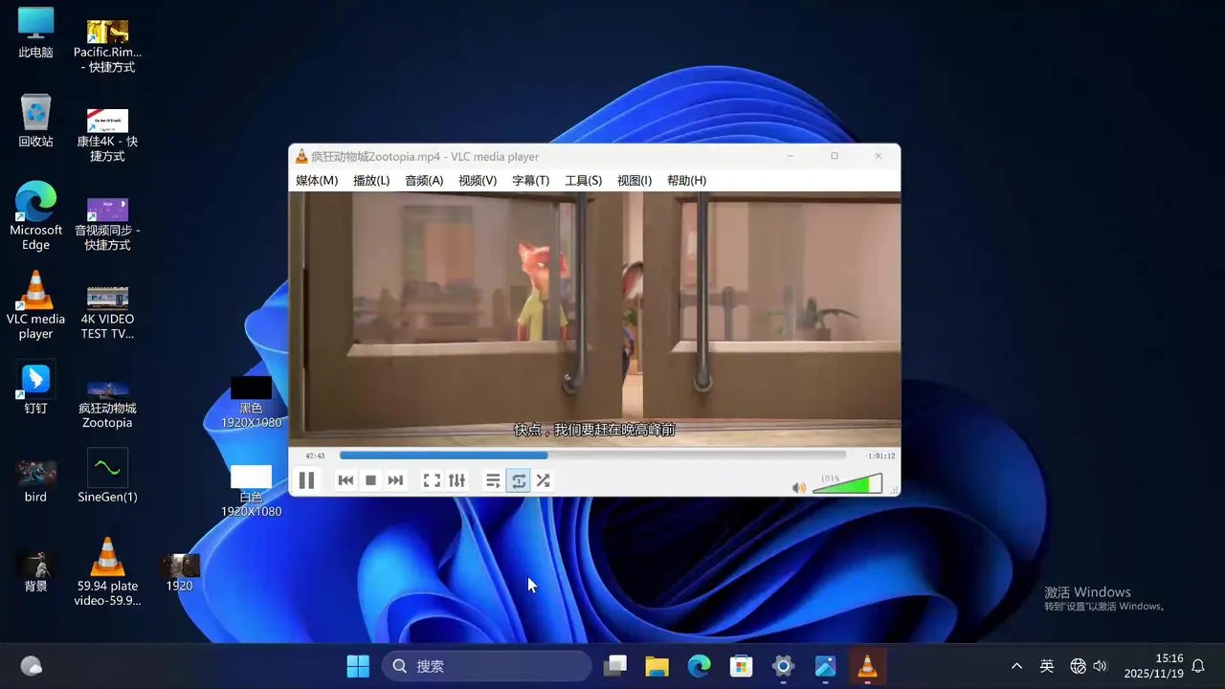Select 黑色 1920X1080 image file
Viewport: 1225px width, 689px height.
point(251,402)
